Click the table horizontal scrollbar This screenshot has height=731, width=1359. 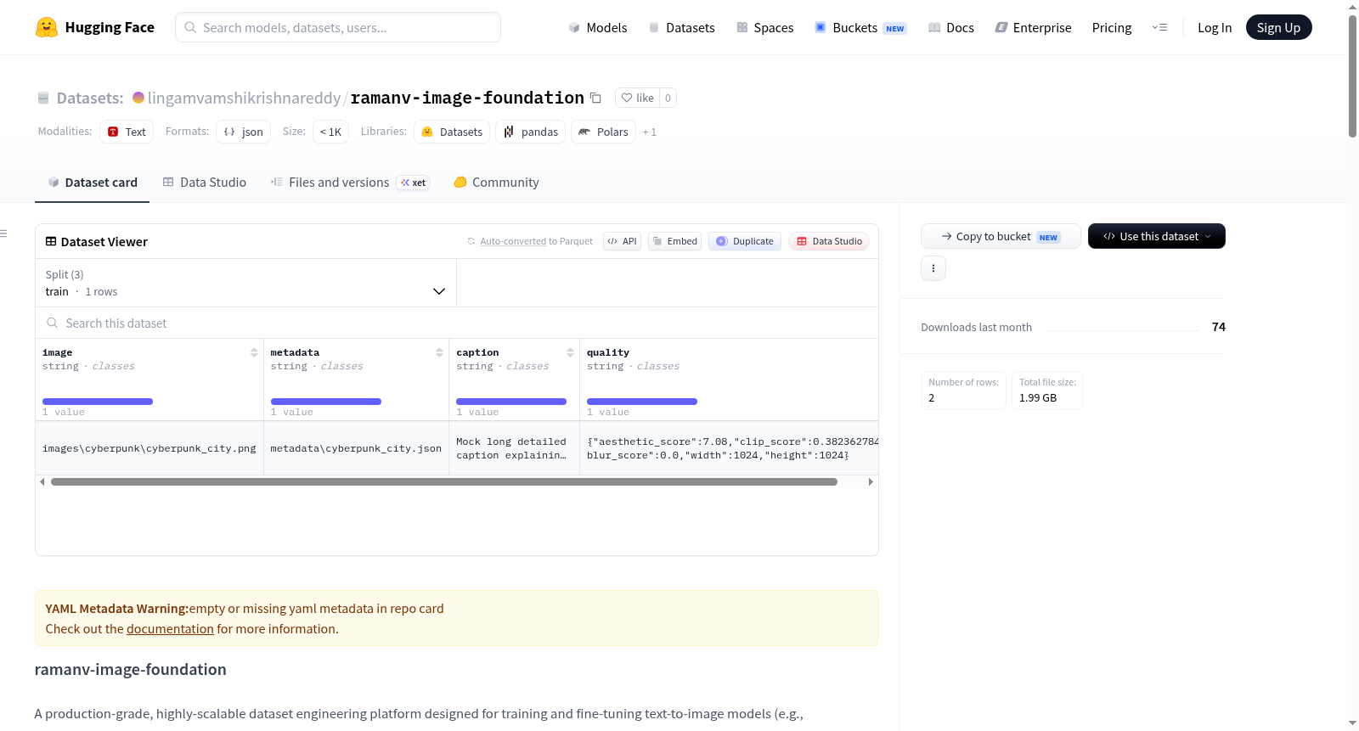[444, 482]
